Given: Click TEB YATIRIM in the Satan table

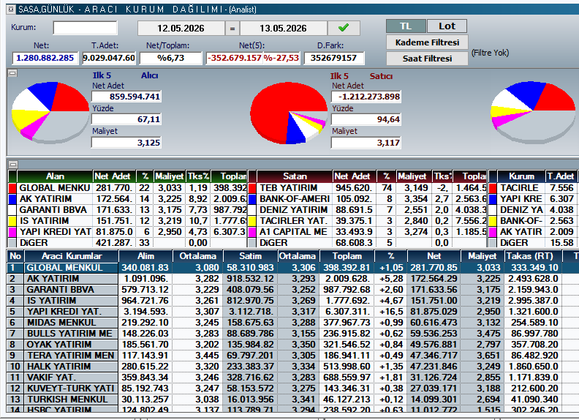Looking at the screenshot, I should pyautogui.click(x=288, y=188).
